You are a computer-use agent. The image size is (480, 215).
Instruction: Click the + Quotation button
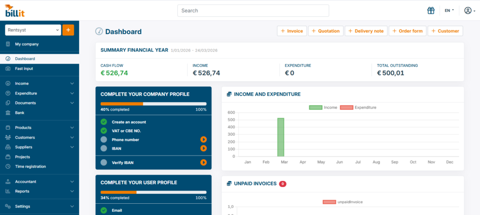click(x=325, y=31)
